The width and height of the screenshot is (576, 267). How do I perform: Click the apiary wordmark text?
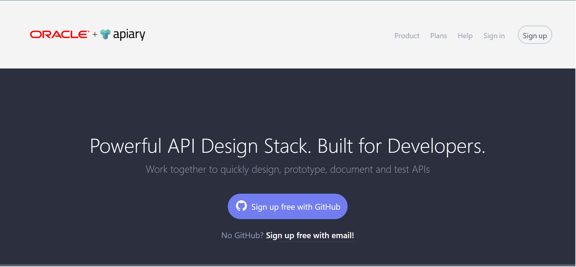[129, 35]
